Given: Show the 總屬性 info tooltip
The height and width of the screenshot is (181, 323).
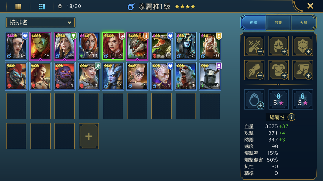Looking at the screenshot, I should click(291, 117).
